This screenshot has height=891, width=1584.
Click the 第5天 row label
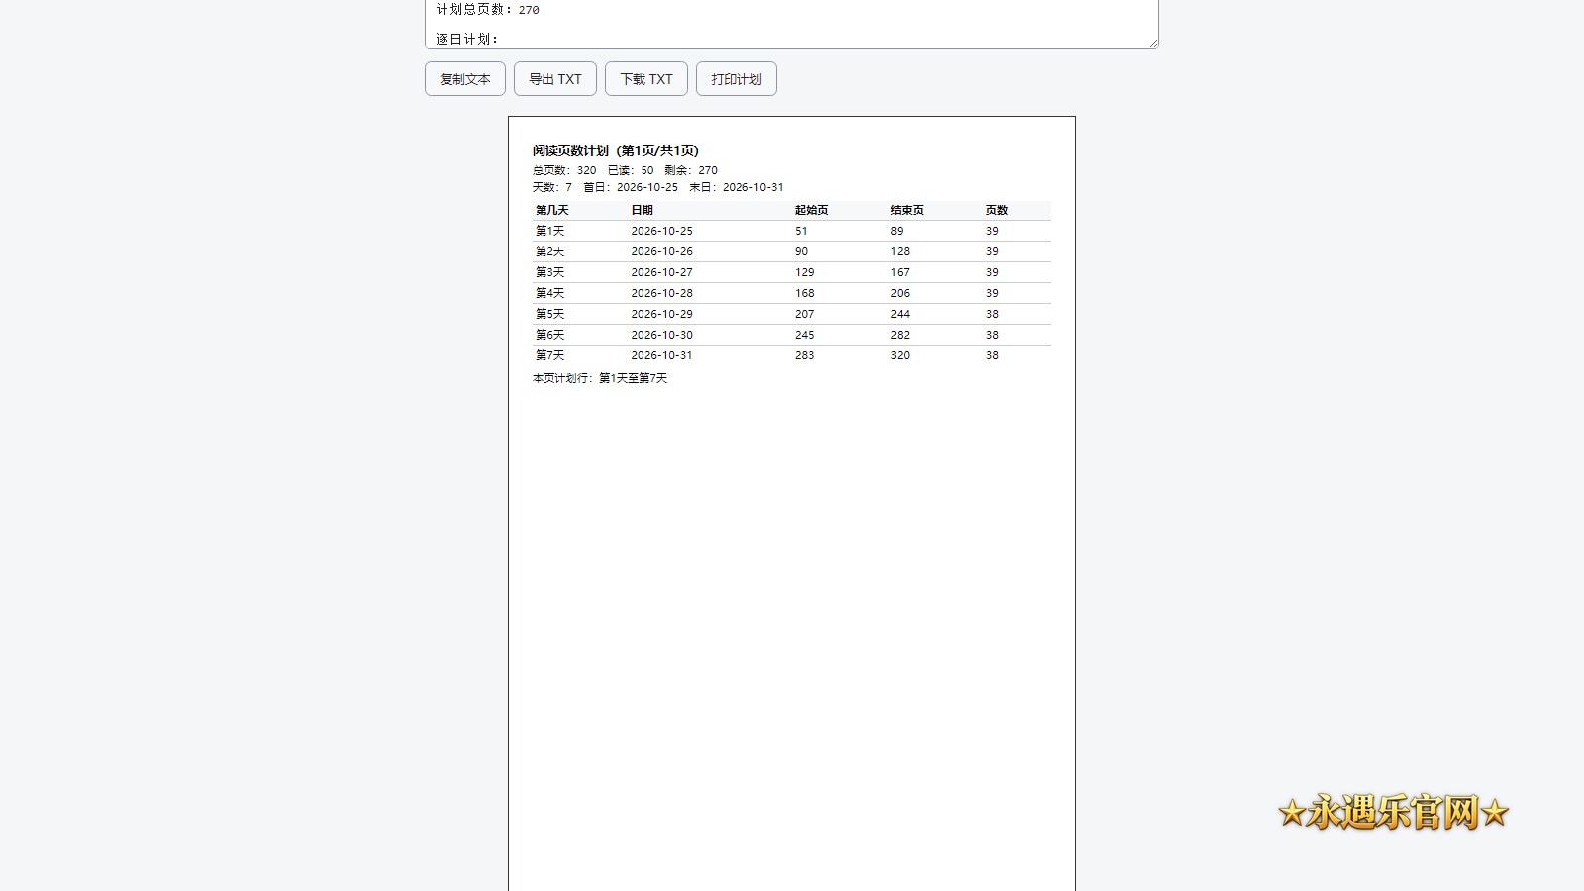click(x=550, y=314)
